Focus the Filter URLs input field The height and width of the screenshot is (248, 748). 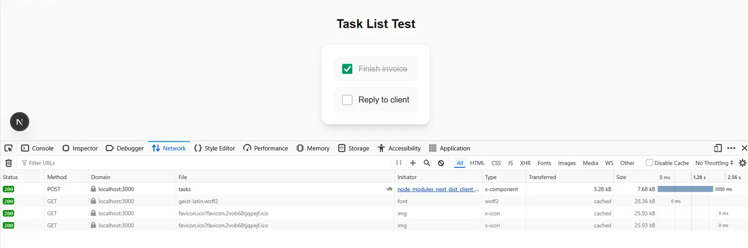[205, 163]
